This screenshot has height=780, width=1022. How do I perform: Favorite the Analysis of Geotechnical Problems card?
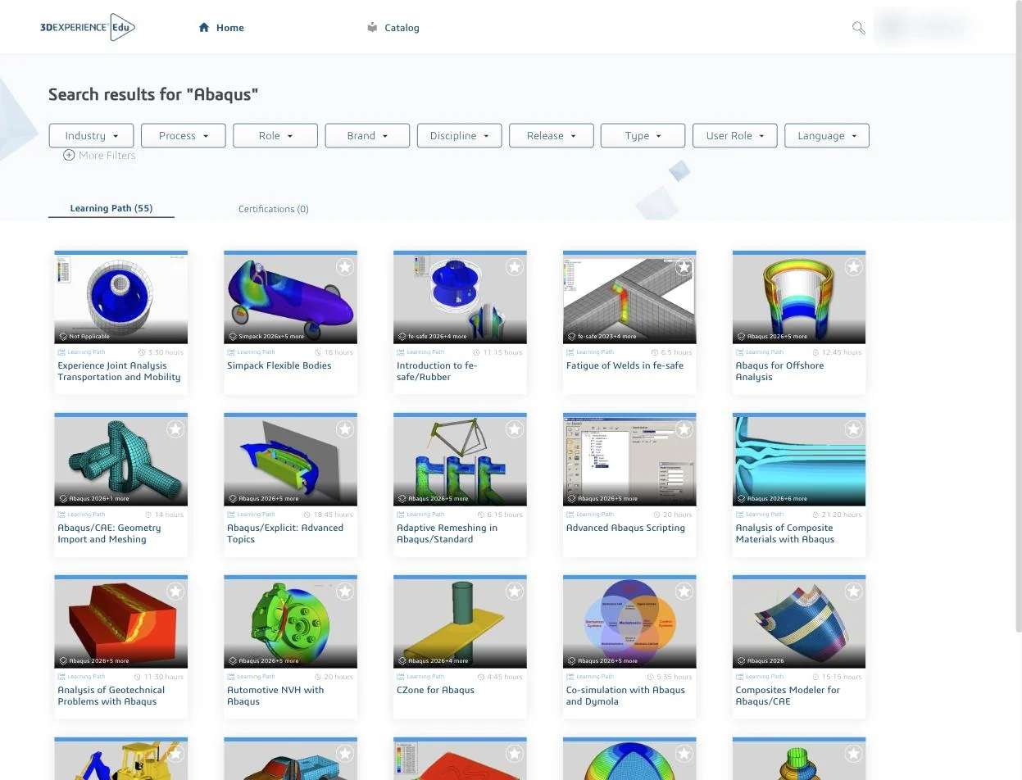[175, 592]
